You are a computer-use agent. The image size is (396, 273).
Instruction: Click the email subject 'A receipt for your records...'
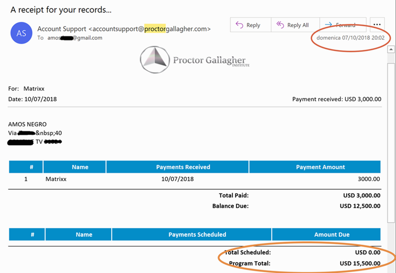pyautogui.click(x=61, y=10)
